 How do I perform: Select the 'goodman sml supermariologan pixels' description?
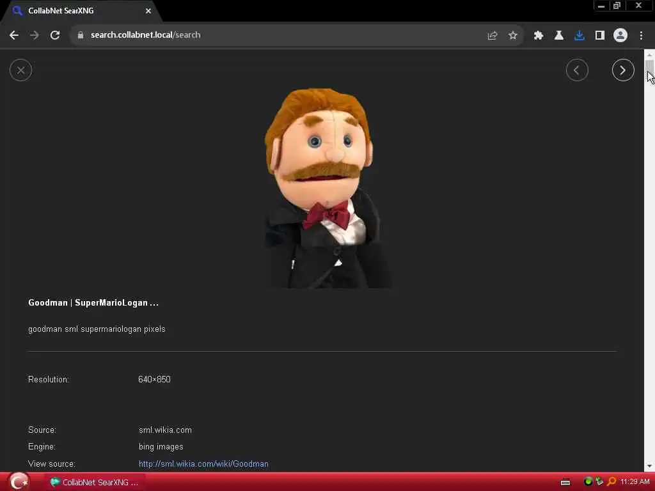[x=97, y=329]
